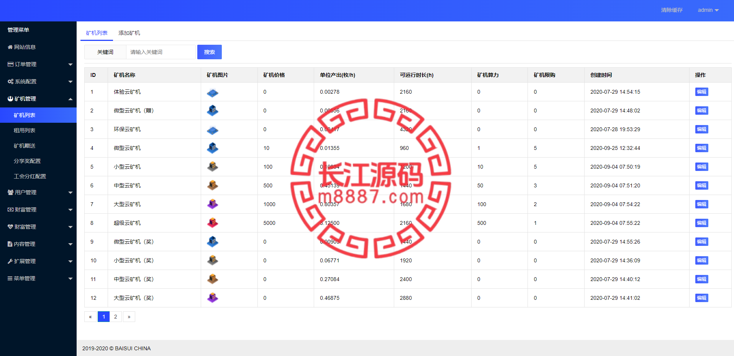Select 矿机列表 in the sidebar submenu

(38, 115)
